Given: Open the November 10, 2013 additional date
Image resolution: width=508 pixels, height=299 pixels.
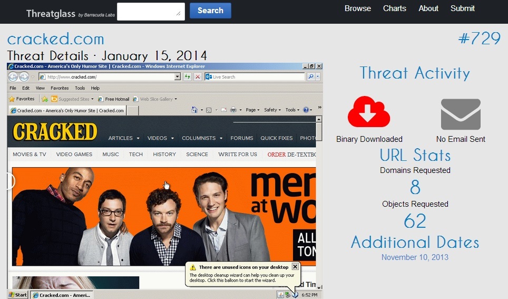Looking at the screenshot, I should coord(415,257).
